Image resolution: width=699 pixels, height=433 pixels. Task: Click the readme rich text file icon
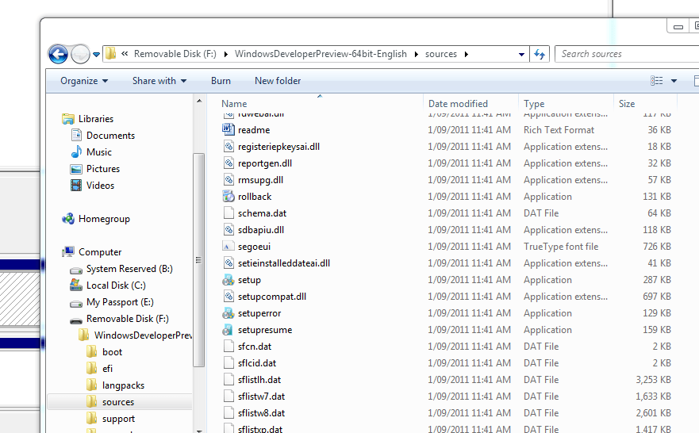coord(229,129)
